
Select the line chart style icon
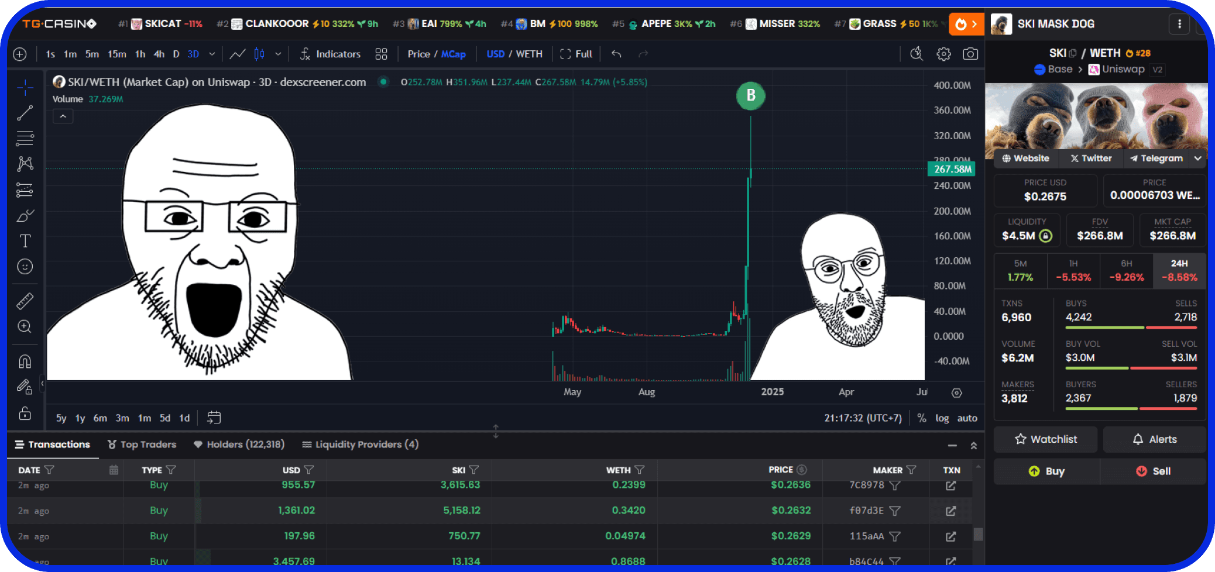click(237, 54)
